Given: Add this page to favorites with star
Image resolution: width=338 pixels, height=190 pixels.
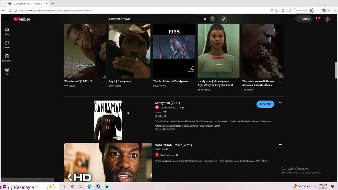Looking at the screenshot, I should [277, 11].
